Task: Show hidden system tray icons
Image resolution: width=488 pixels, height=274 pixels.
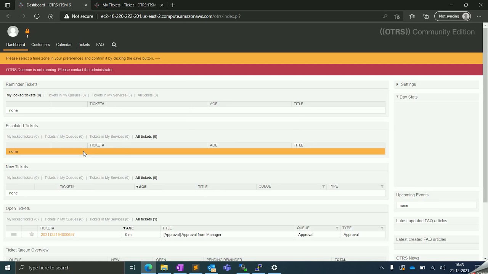Action: [x=382, y=268]
